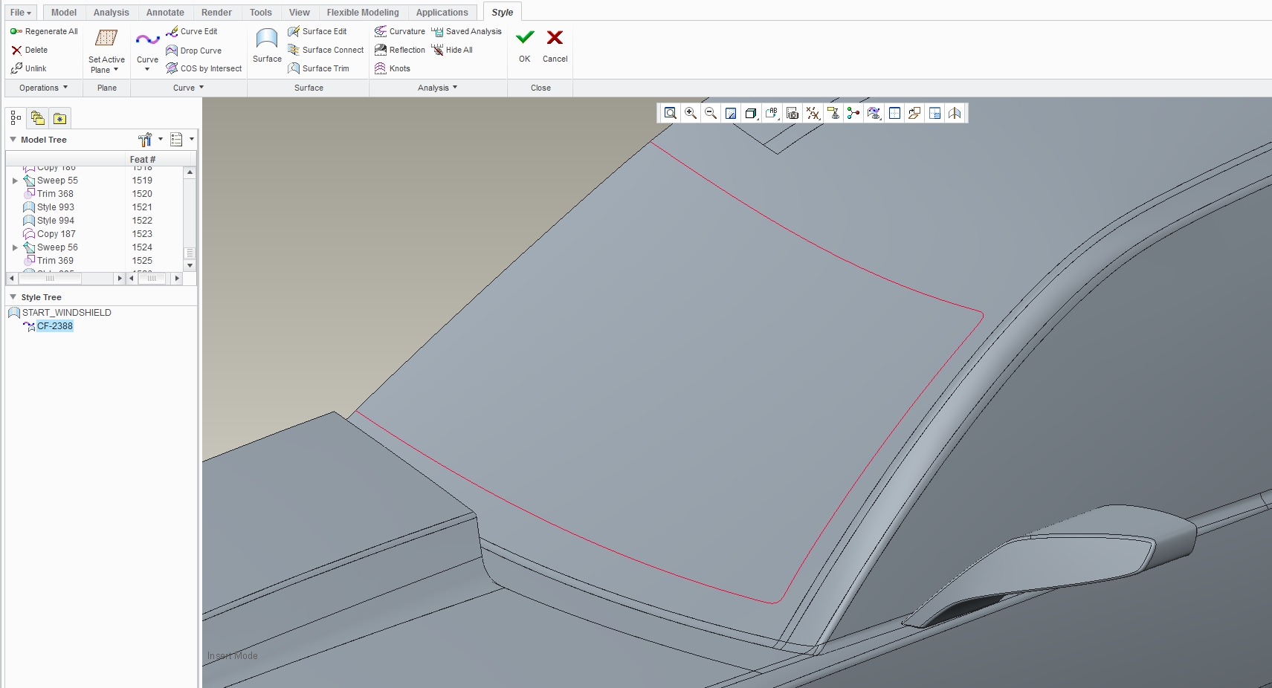Open the Operations group dropdown
This screenshot has height=688, width=1272.
(44, 88)
